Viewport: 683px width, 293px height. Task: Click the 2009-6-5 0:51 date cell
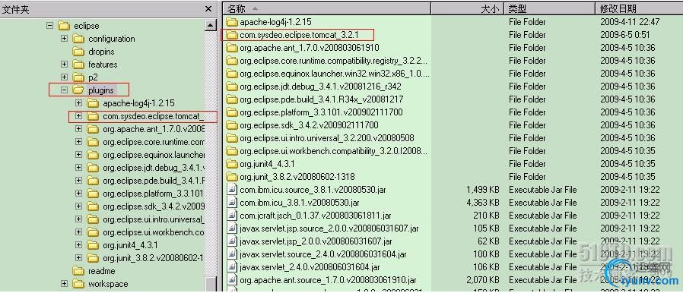(x=624, y=35)
